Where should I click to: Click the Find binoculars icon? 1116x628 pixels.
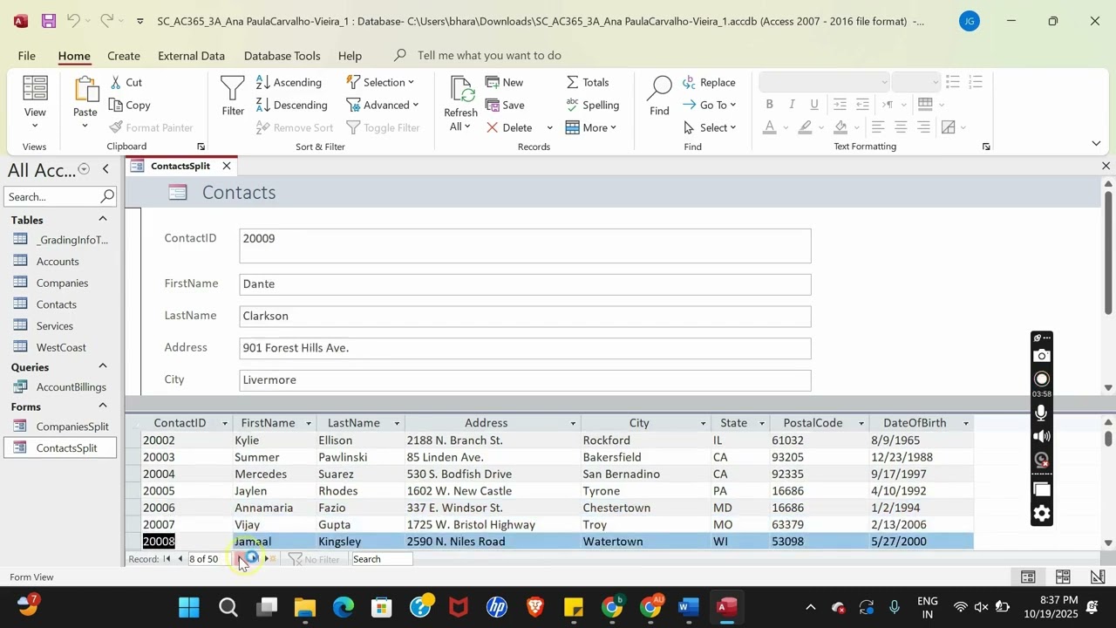click(x=659, y=89)
